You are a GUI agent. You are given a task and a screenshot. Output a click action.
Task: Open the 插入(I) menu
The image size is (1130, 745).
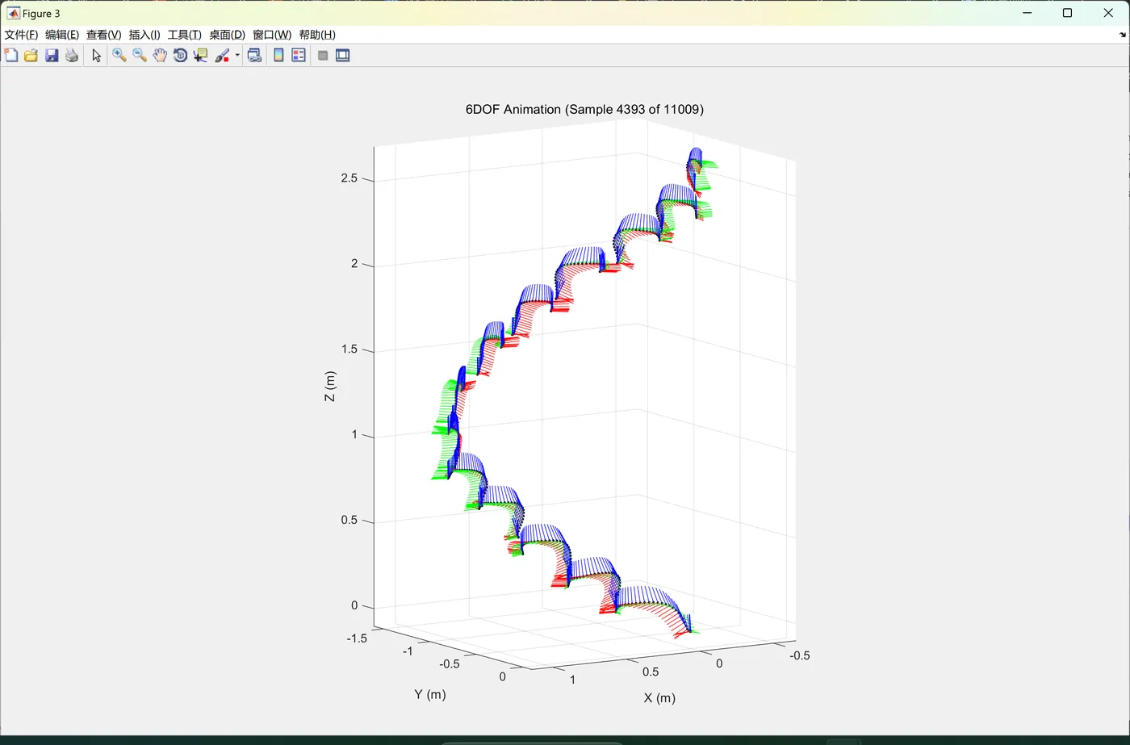pos(144,35)
